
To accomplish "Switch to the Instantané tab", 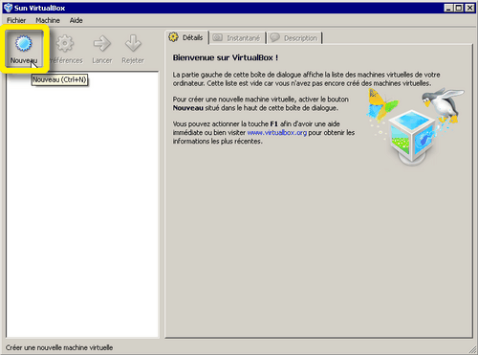I will click(238, 38).
